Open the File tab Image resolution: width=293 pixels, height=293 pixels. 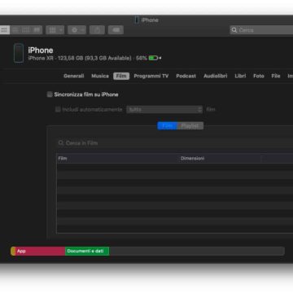(x=276, y=76)
